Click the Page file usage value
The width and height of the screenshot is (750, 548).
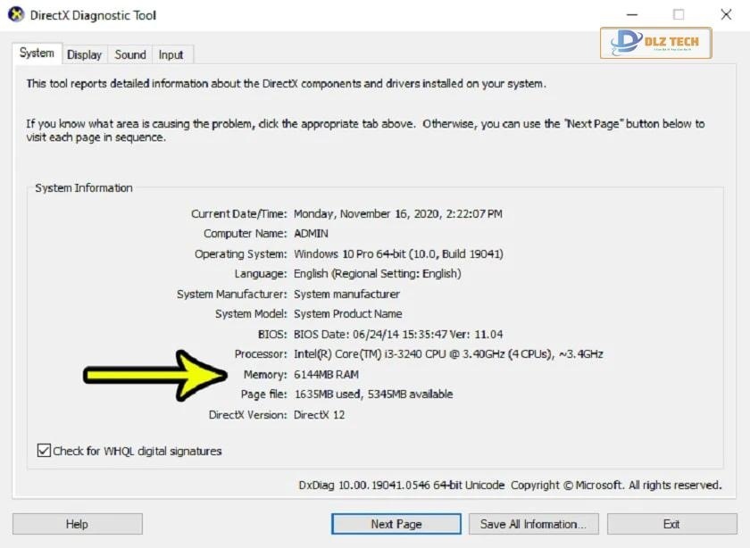[373, 394]
